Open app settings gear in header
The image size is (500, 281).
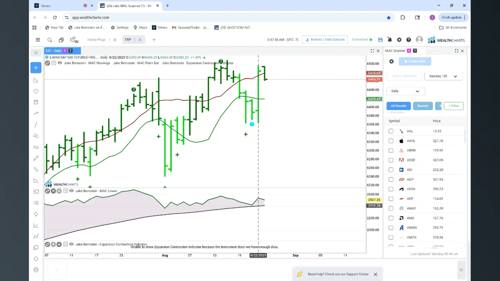399,40
